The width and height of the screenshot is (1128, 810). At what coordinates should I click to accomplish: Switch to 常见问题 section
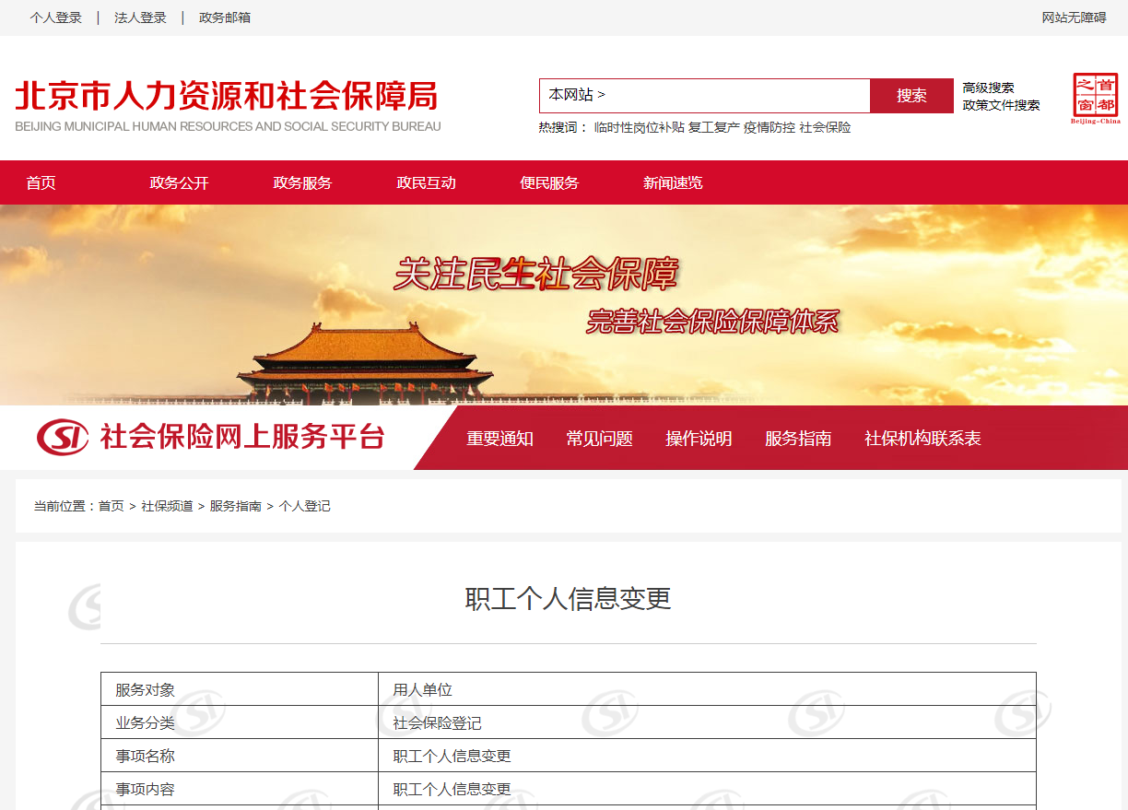coord(599,439)
